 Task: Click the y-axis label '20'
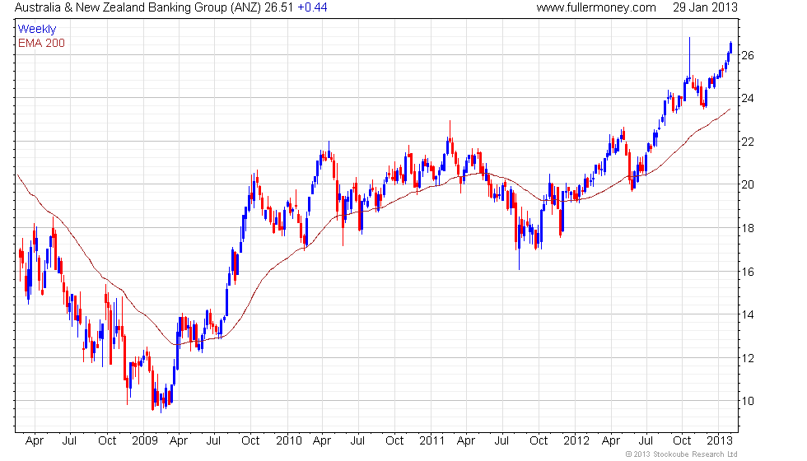click(748, 184)
